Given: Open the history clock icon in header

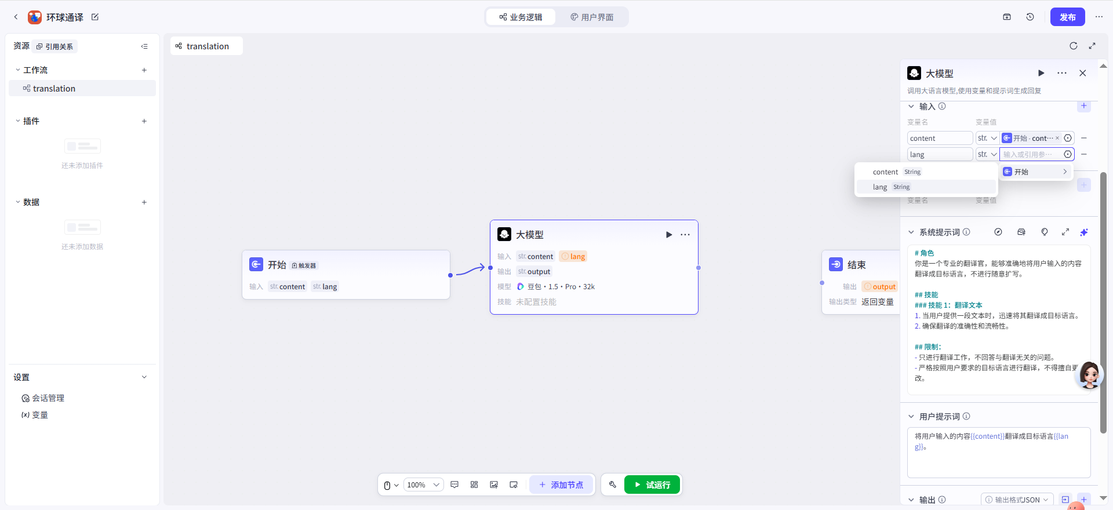Looking at the screenshot, I should [x=1030, y=17].
